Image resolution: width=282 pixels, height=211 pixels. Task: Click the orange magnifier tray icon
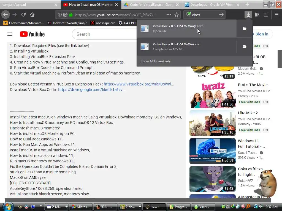(248, 207)
